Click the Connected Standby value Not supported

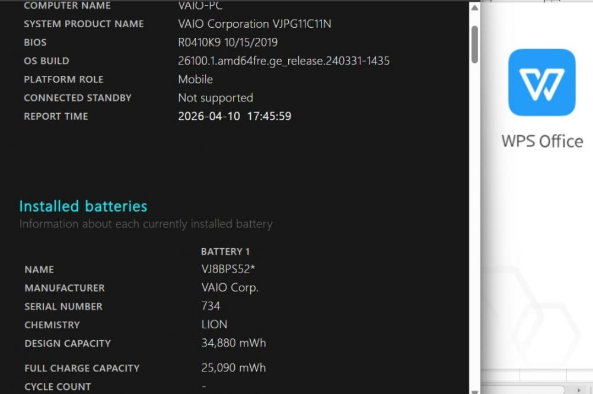pyautogui.click(x=215, y=98)
